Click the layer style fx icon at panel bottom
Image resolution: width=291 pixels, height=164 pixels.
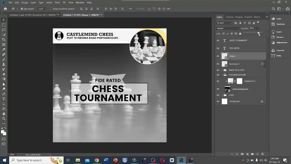point(237,154)
